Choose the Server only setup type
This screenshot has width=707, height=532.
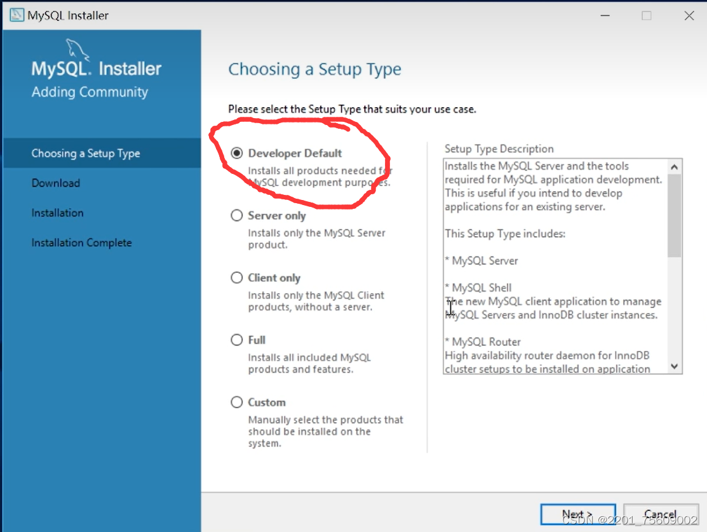click(237, 215)
